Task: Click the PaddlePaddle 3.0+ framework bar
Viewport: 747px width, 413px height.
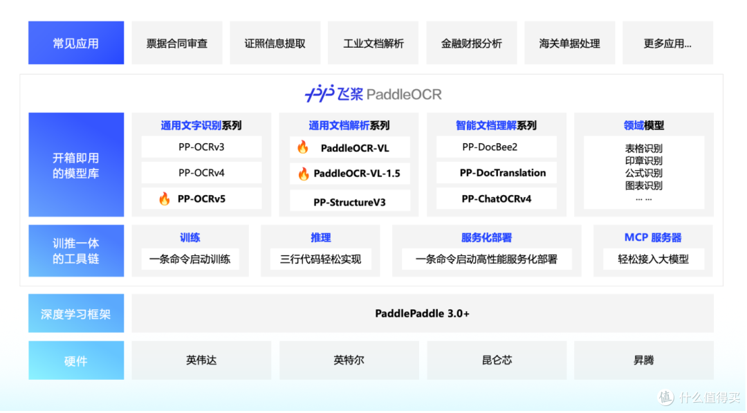Action: pyautogui.click(x=423, y=313)
